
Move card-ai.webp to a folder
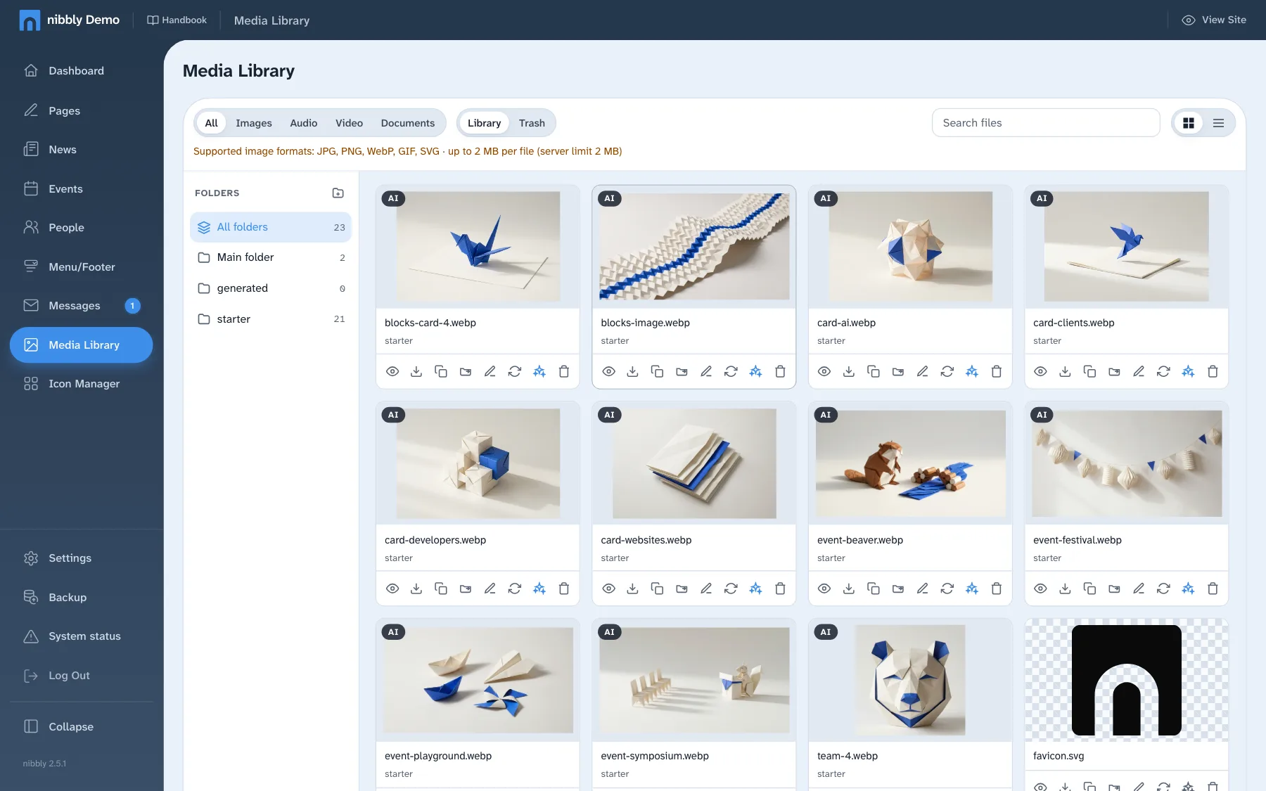coord(898,371)
